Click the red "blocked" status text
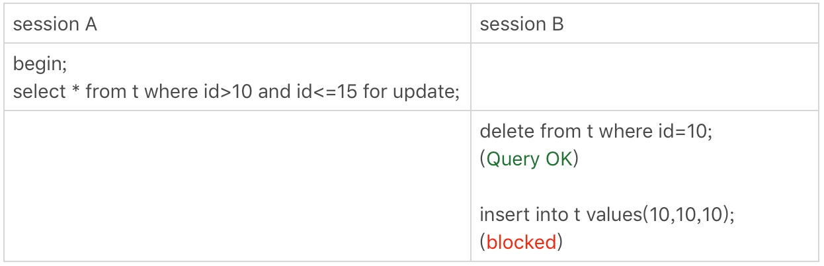 coord(521,242)
